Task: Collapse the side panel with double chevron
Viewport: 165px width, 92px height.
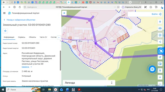Action: tap(64, 13)
